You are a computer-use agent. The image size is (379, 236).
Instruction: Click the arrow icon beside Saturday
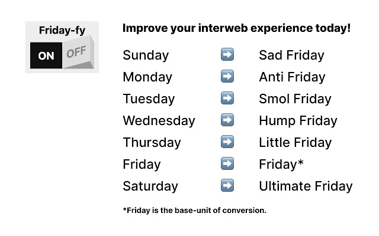click(x=227, y=186)
